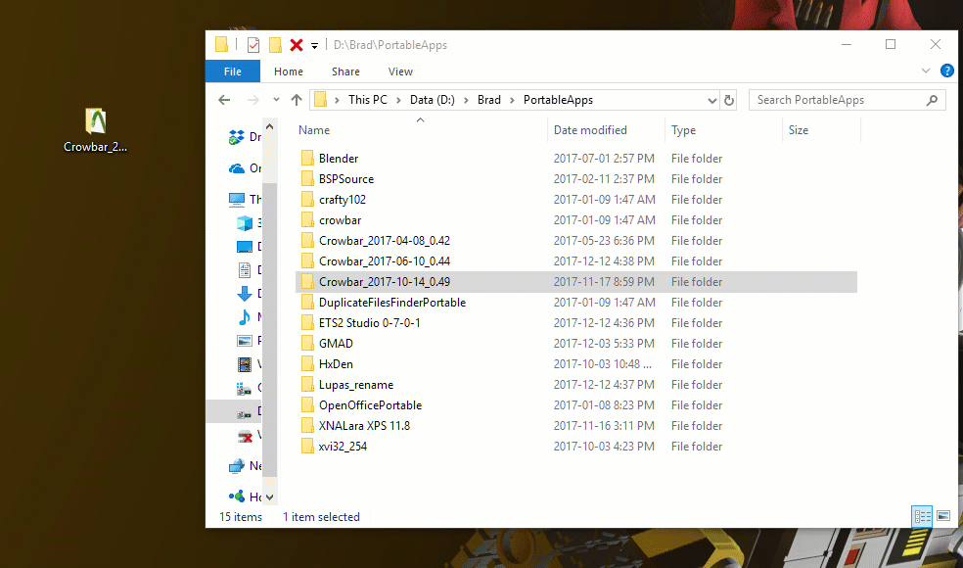Refresh the PortableApps folder view

729,100
